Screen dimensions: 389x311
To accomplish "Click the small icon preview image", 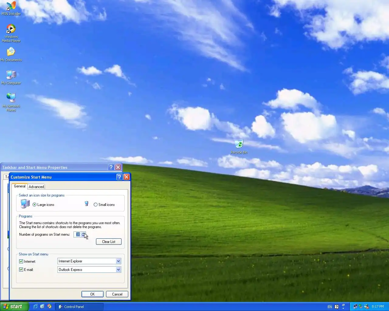I will point(86,204).
